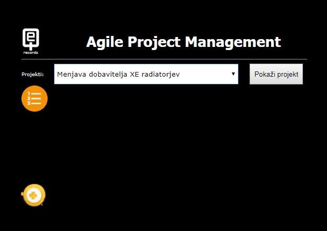Select the round 1-2-3 list icon
This screenshot has width=327, height=231.
(35, 99)
